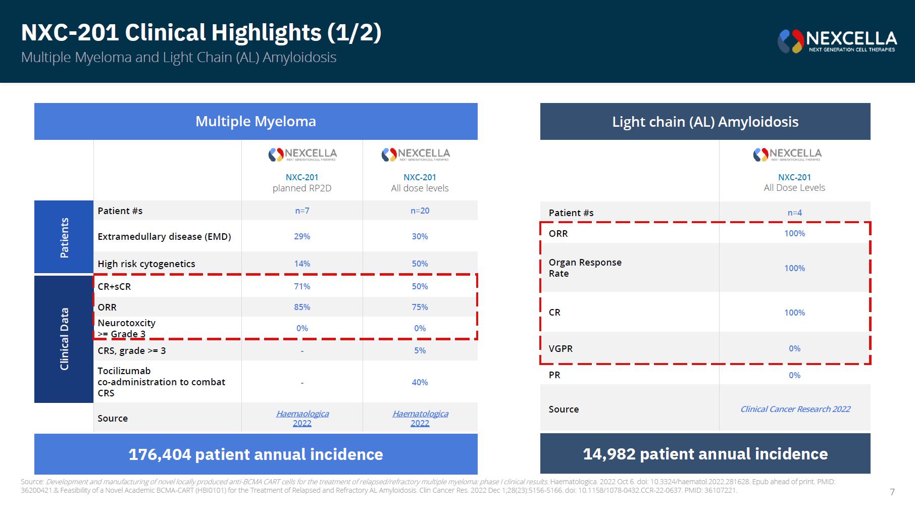The width and height of the screenshot is (915, 515).
Task: Open Clinical Cancer Research 2022 source link
Action: click(x=795, y=409)
